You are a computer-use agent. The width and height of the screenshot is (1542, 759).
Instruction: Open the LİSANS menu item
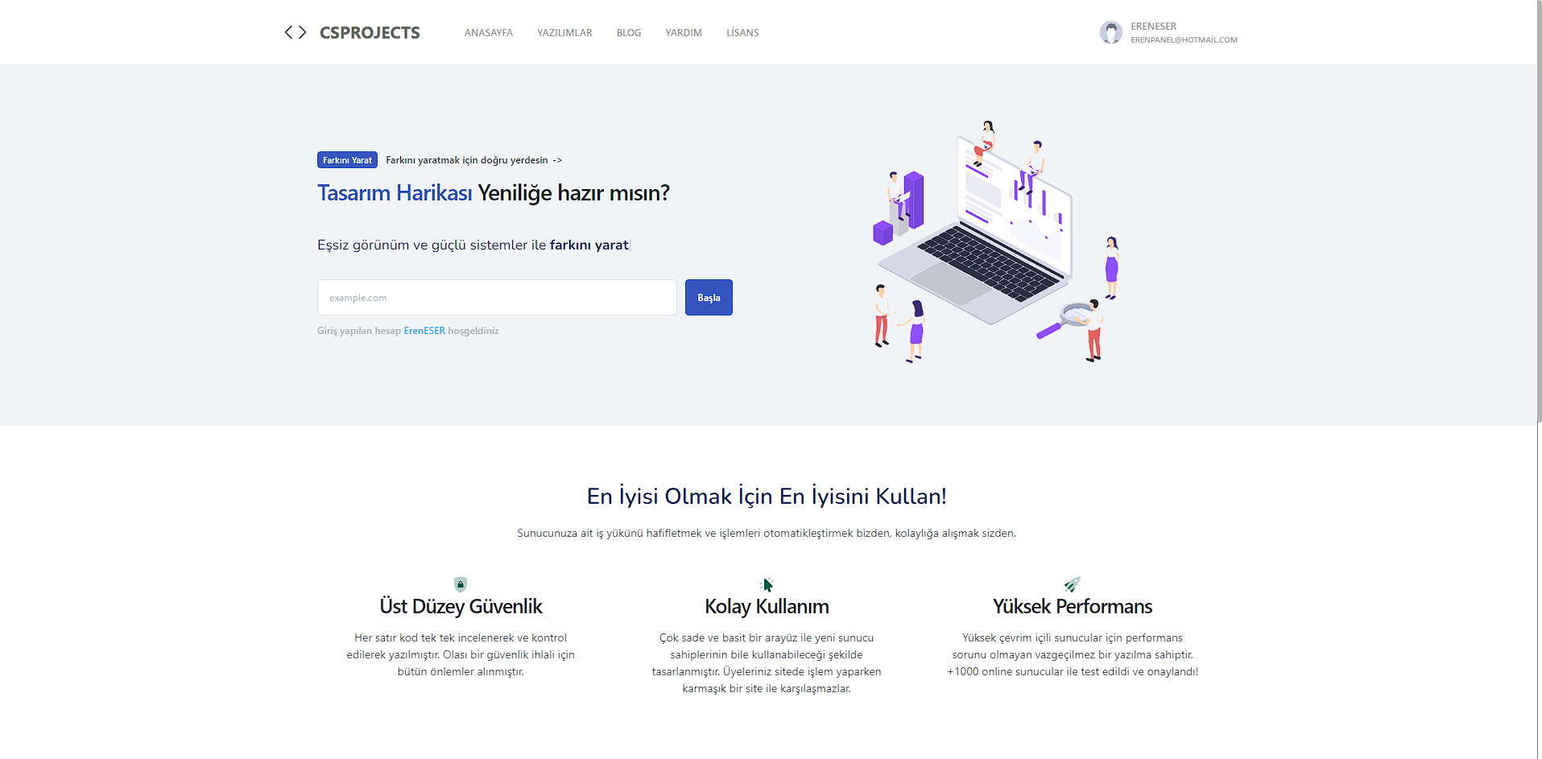[742, 33]
